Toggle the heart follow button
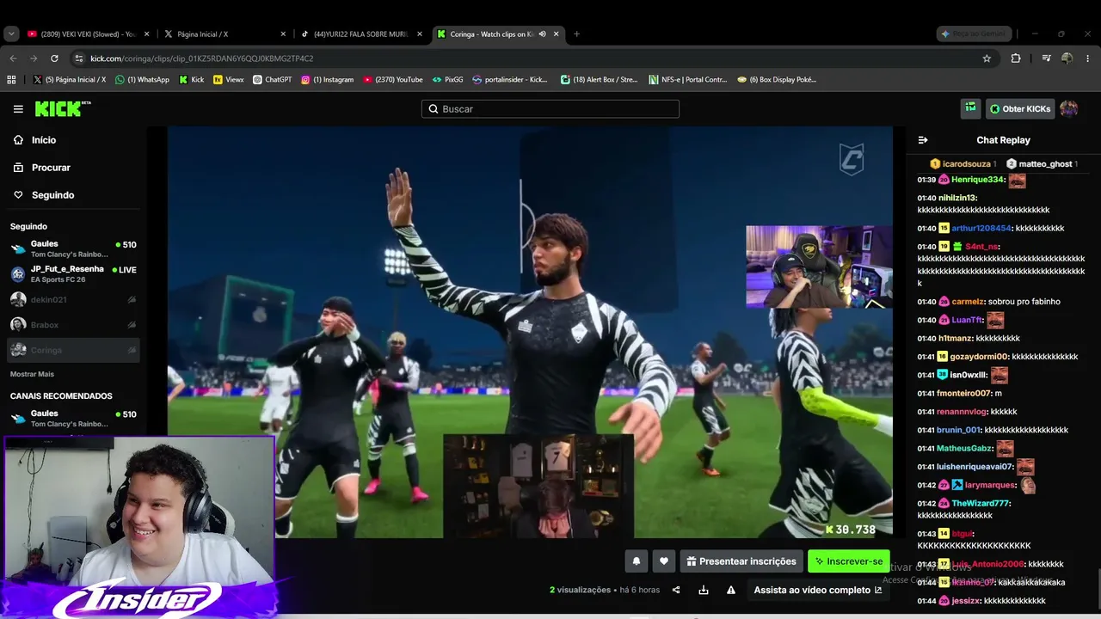1101x619 pixels. 663,561
